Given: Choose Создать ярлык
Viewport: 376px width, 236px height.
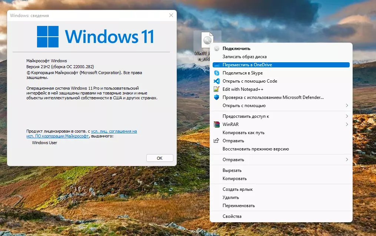Looking at the screenshot, I should tap(281, 189).
